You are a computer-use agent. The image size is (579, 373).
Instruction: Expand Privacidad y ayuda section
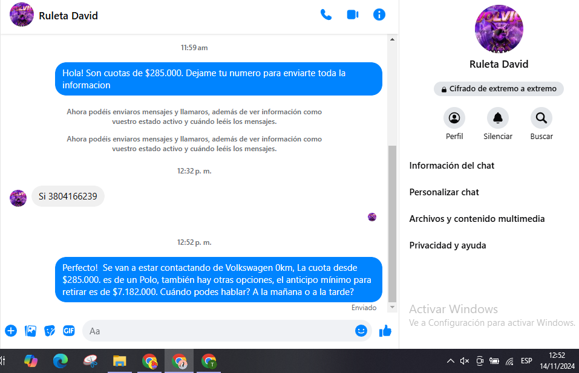coord(448,245)
